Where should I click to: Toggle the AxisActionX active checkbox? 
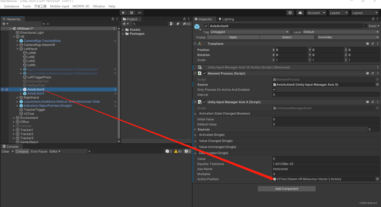click(206, 26)
